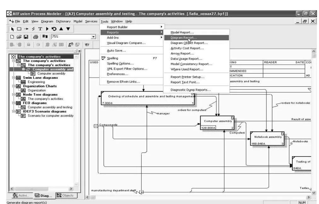Click diagram vertical scrollbar down arrow
Viewport: 319px width, 204px height.
click(x=314, y=193)
